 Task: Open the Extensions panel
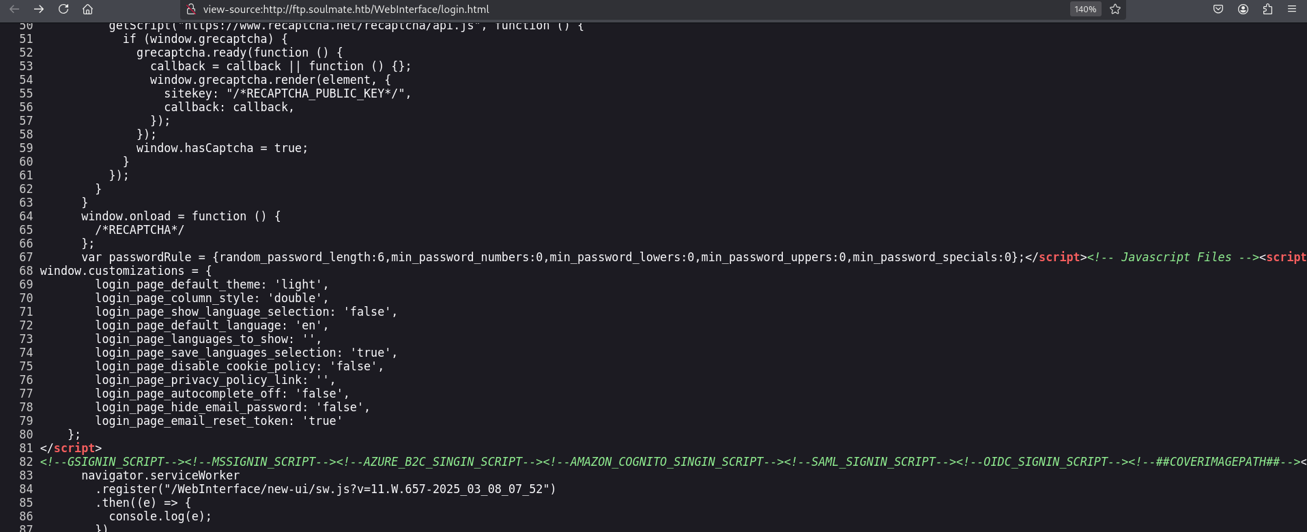pos(1267,10)
